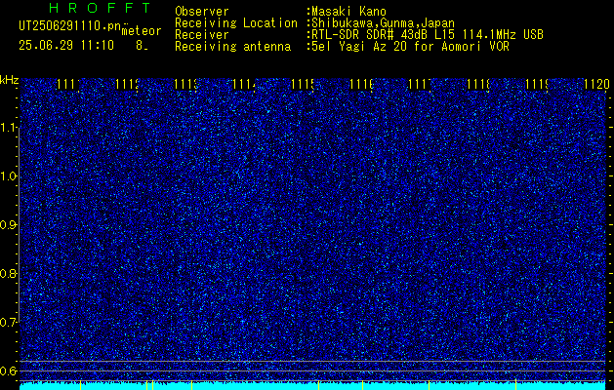Click the 1118 time marker
The image size is (614, 390).
coord(479,84)
